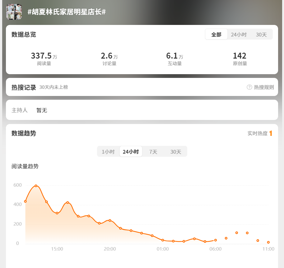The width and height of the screenshot is (284, 268).
Task: Click the 6.1万 互动量 statistic
Action: (175, 59)
